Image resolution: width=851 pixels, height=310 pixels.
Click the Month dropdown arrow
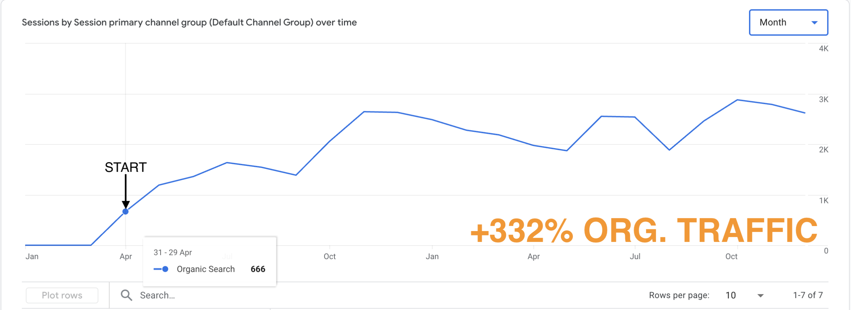click(x=814, y=23)
